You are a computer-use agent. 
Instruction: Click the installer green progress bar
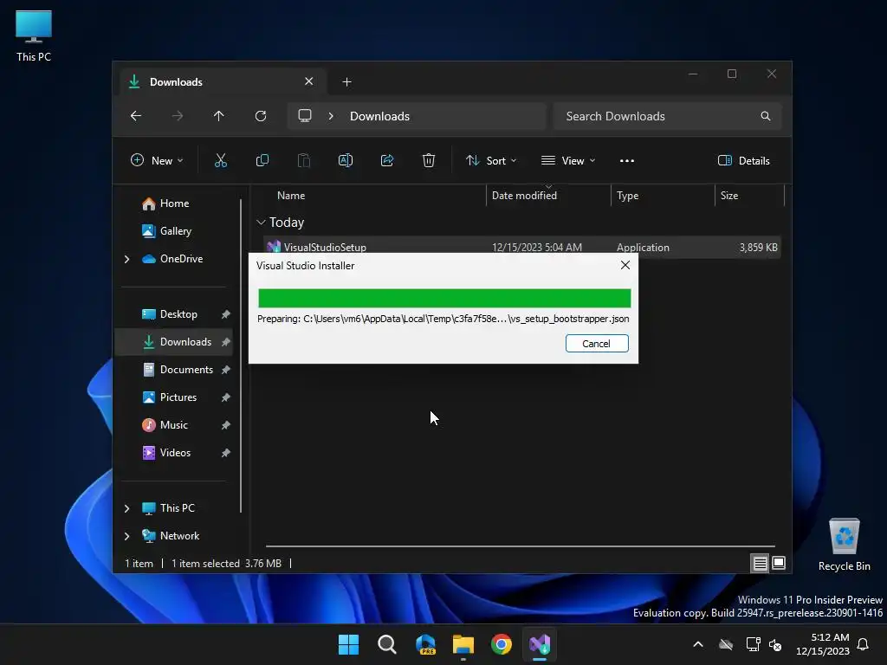444,298
